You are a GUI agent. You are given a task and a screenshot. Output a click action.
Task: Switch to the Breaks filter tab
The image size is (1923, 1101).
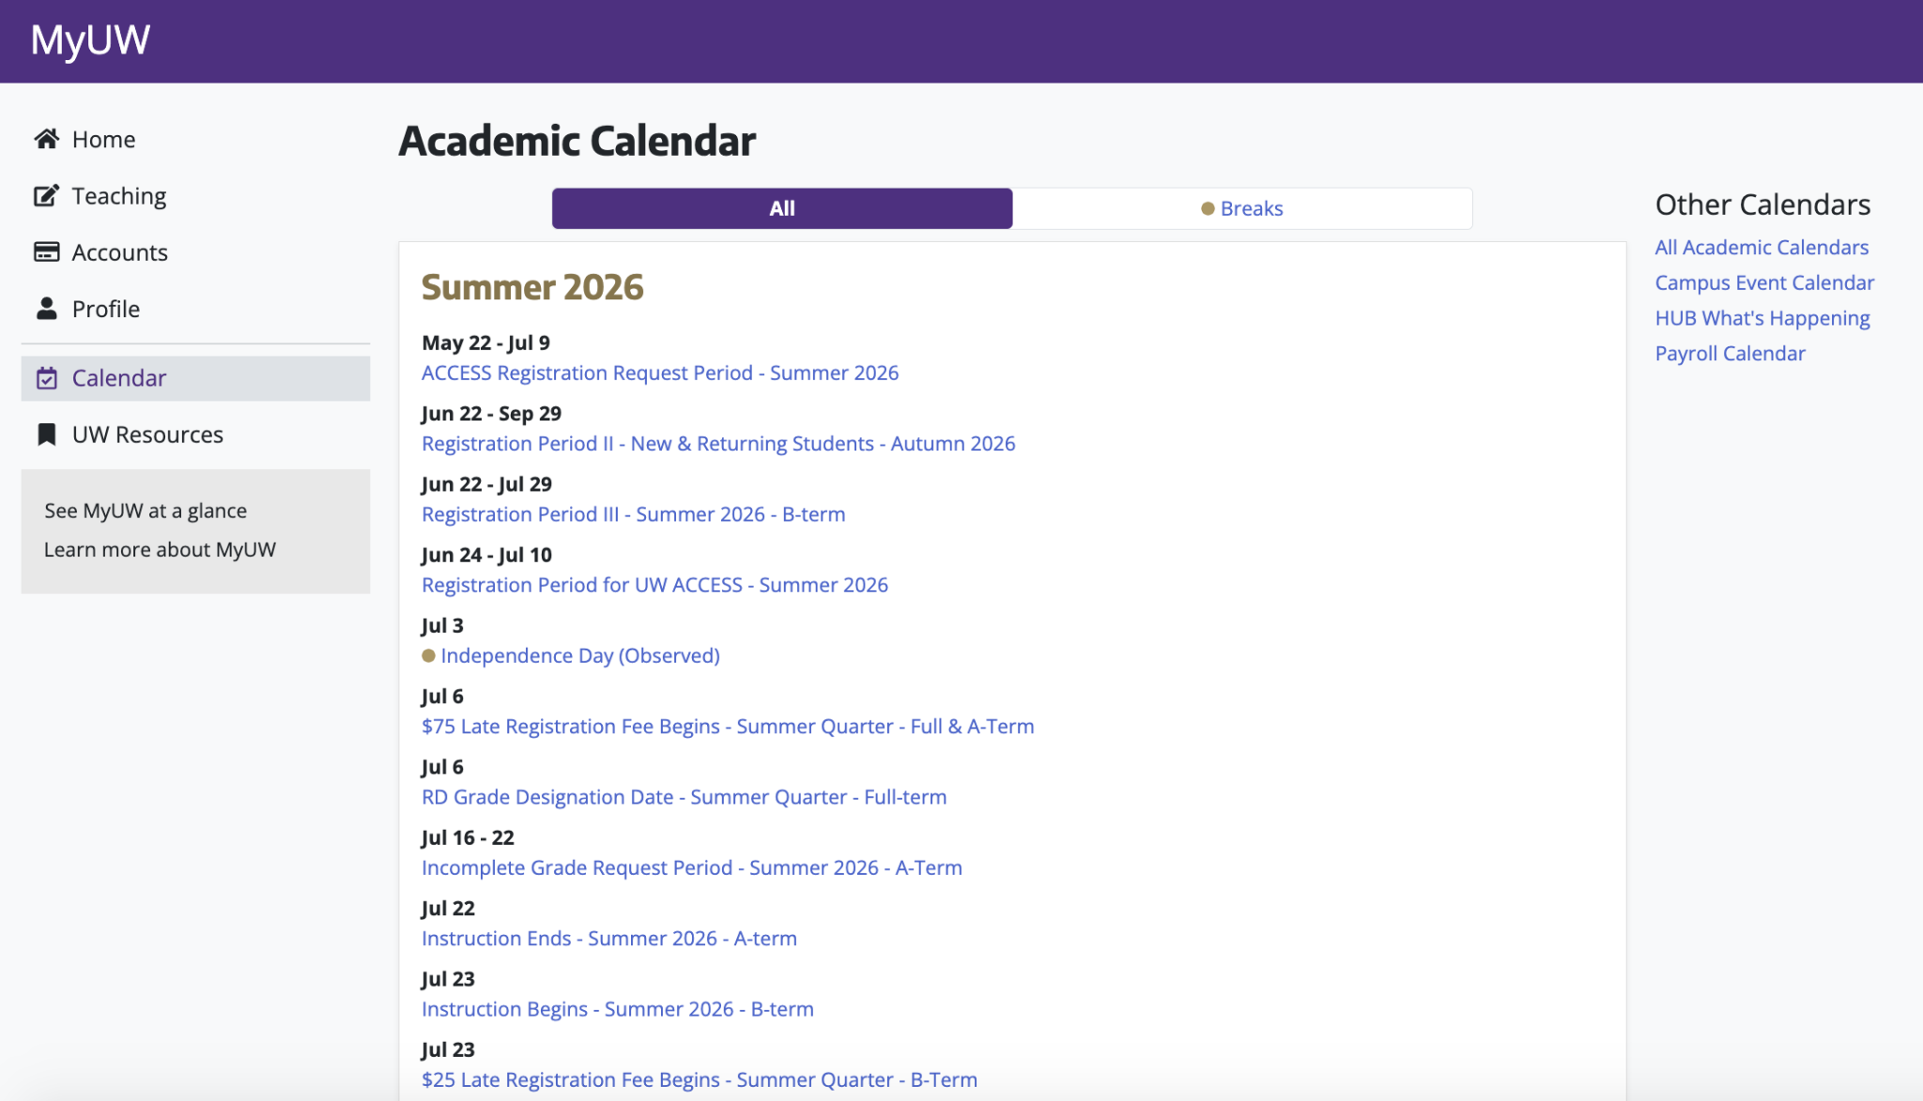[1242, 208]
